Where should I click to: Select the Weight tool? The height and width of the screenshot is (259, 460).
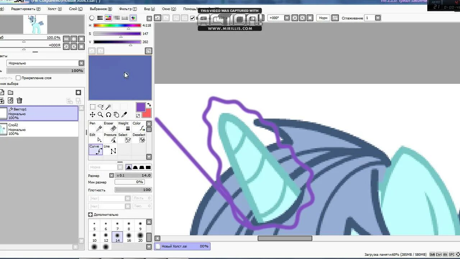click(124, 126)
